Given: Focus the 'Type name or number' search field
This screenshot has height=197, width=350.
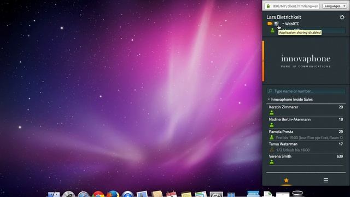Looking at the screenshot, I should point(306,91).
